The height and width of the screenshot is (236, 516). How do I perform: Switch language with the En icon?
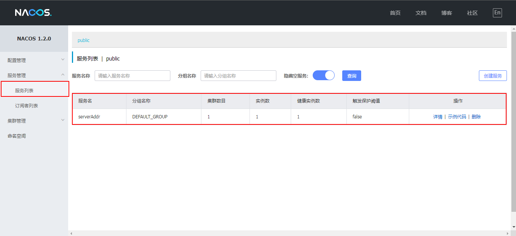coord(497,13)
